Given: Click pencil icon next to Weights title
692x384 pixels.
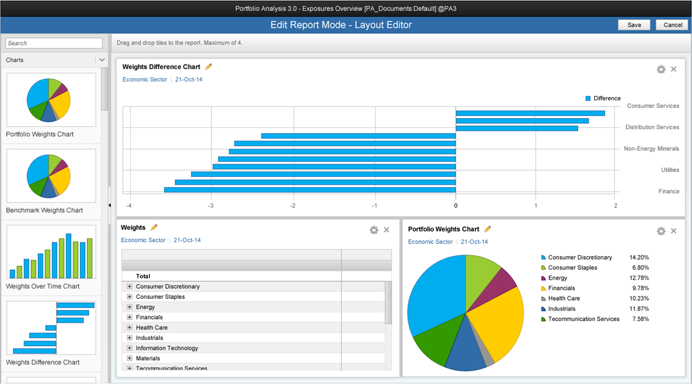Looking at the screenshot, I should pyautogui.click(x=154, y=228).
